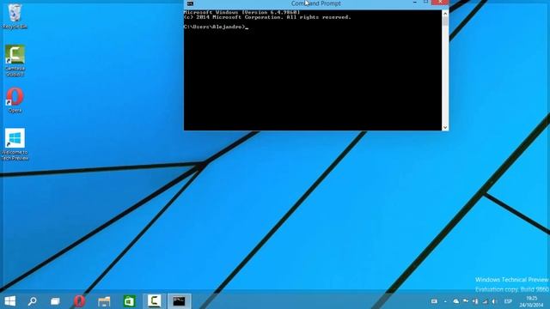
Task: Click Command Prompt scrollbar down arrow
Action: pyautogui.click(x=445, y=128)
